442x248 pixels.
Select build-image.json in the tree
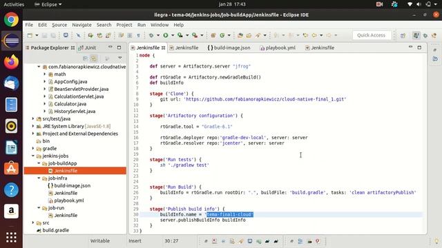(69, 185)
